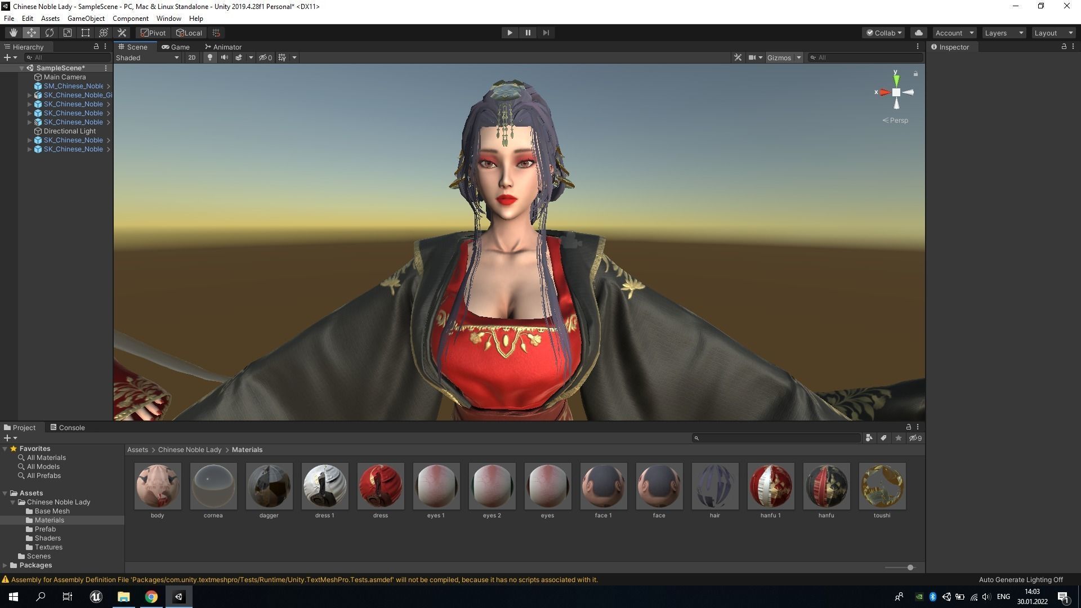1081x608 pixels.
Task: Open the Window menu
Action: pyautogui.click(x=168, y=18)
